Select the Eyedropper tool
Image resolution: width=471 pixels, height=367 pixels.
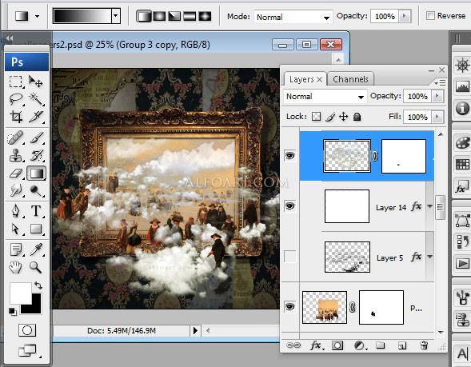(36, 249)
